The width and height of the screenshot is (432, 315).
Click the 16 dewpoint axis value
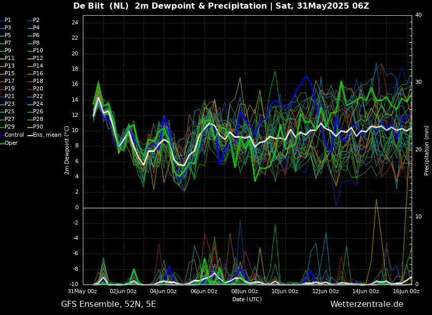[75, 84]
